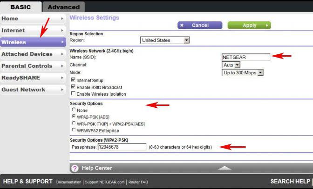This screenshot has width=313, height=189.
Task: Click the arrow icon beside Home
Action: click(x=62, y=19)
